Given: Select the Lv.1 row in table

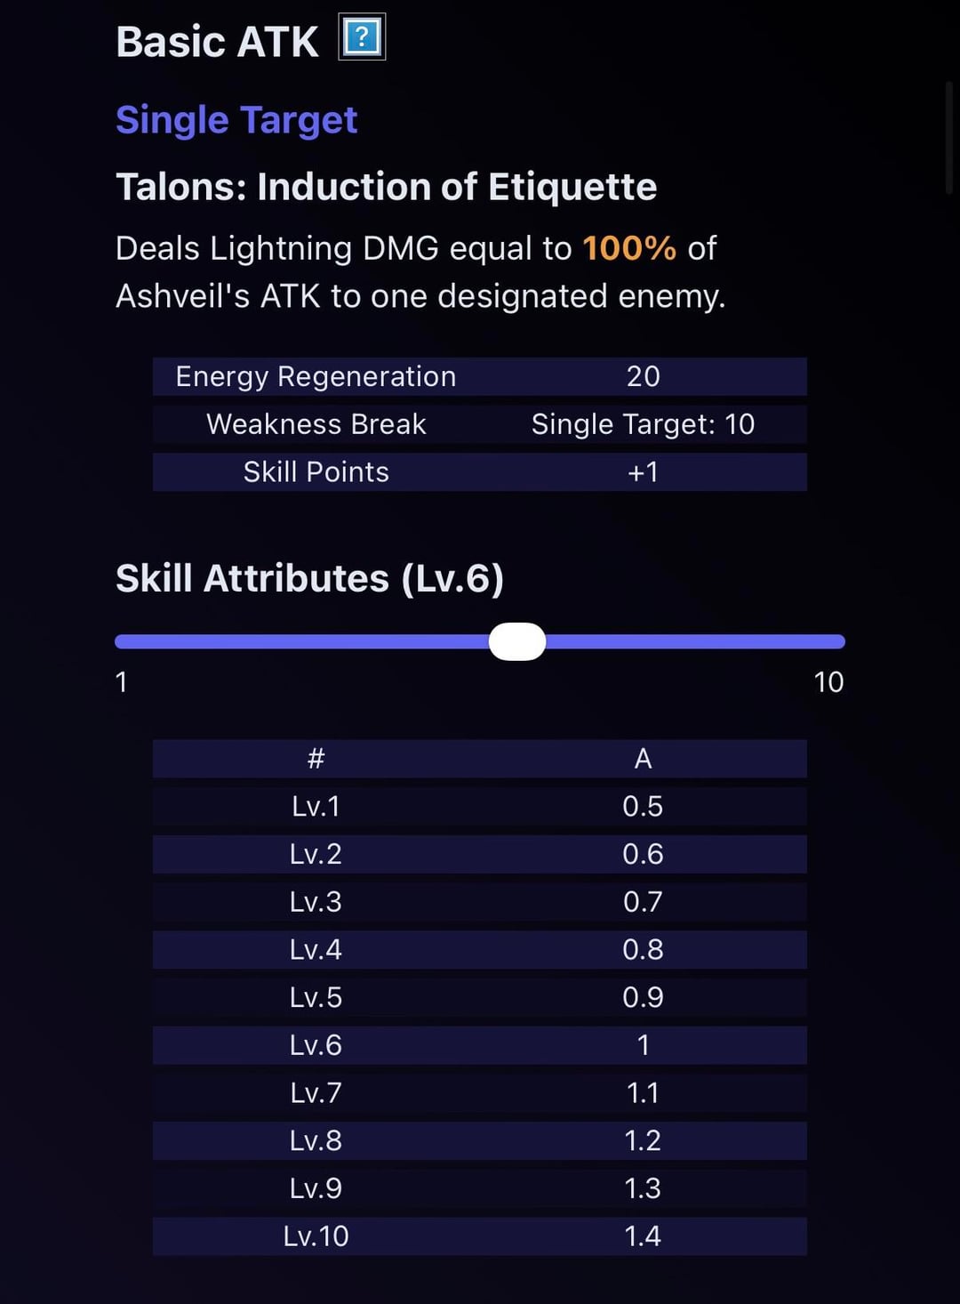Looking at the screenshot, I should (479, 807).
